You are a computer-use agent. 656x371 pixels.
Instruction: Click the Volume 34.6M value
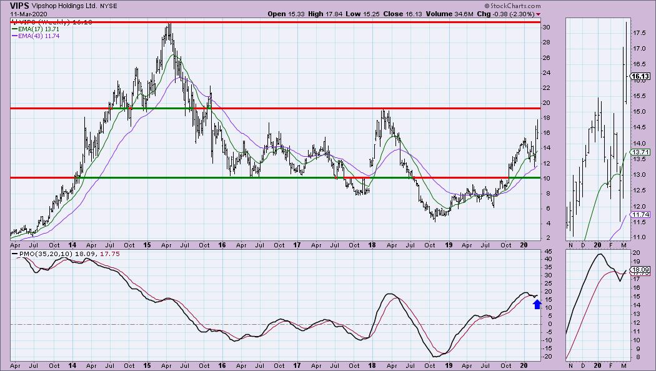[449, 14]
